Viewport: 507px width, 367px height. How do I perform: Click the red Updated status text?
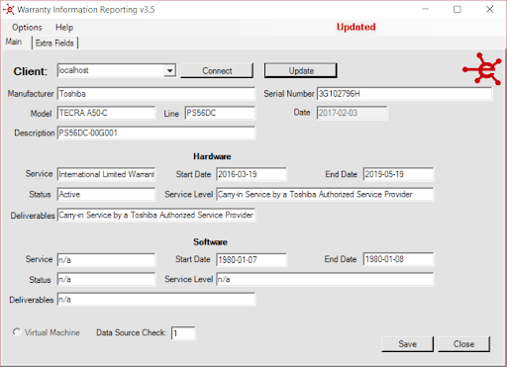point(356,27)
